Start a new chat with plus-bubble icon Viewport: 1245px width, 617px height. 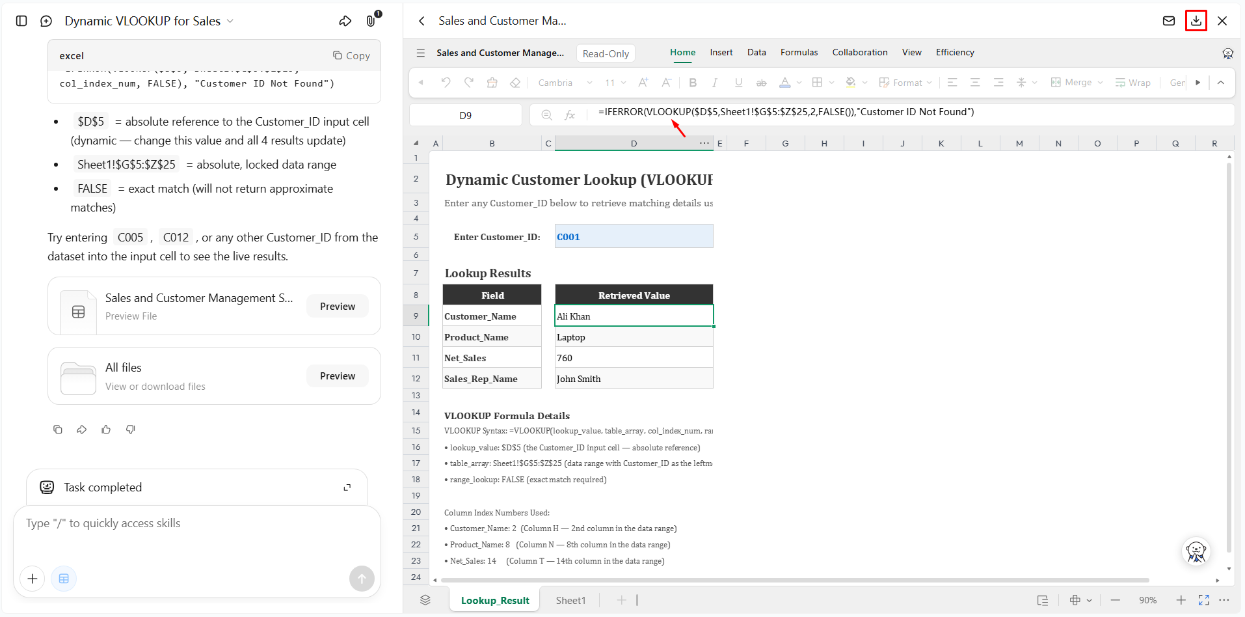point(46,21)
